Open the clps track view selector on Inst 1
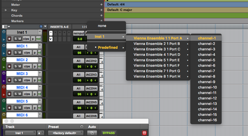 point(26,39)
